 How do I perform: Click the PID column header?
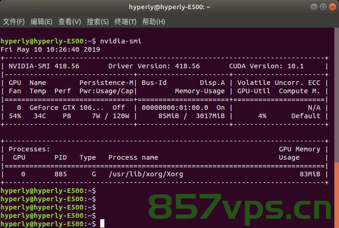coord(61,157)
